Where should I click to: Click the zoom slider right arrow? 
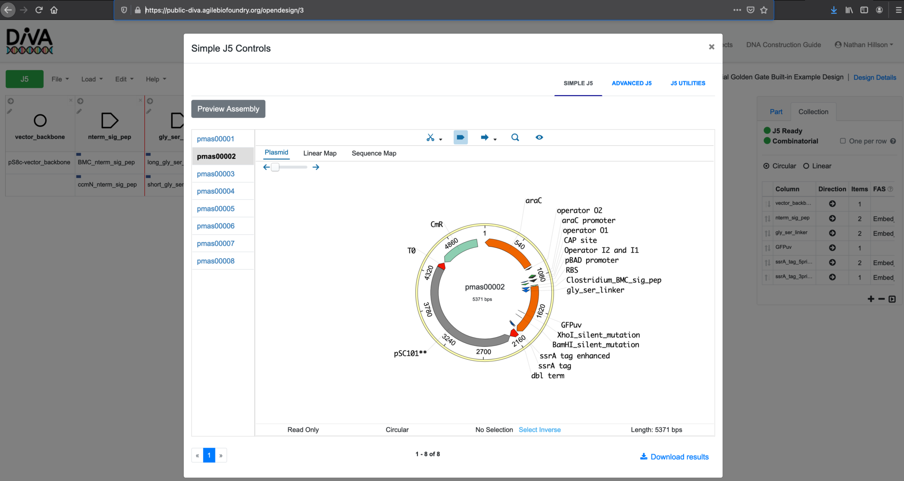click(x=316, y=167)
